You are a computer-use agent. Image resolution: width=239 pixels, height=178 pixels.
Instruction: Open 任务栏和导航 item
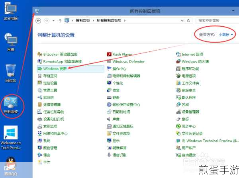coord(51,112)
